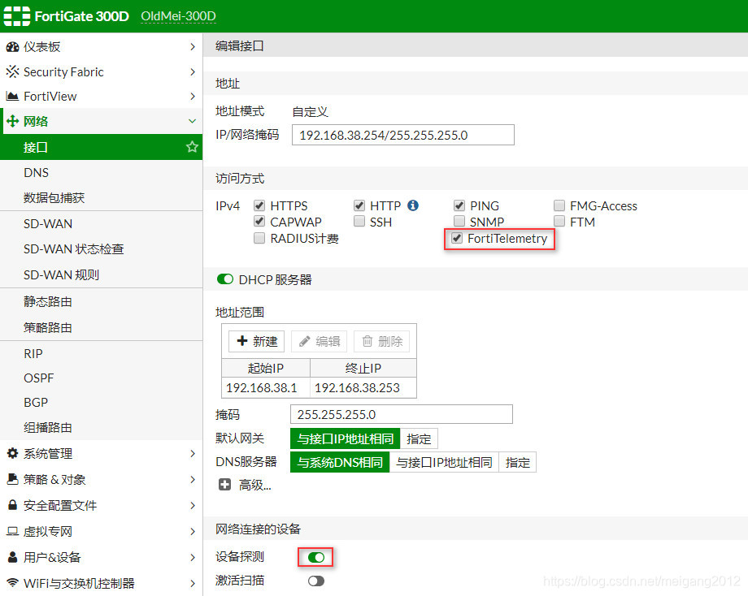Click the plus icon next to 高级...
The height and width of the screenshot is (596, 748).
pyautogui.click(x=224, y=485)
